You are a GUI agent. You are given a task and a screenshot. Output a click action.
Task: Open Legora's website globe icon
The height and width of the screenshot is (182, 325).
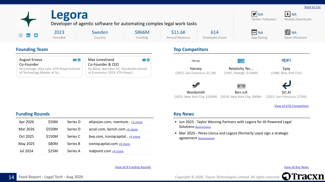tap(21, 35)
